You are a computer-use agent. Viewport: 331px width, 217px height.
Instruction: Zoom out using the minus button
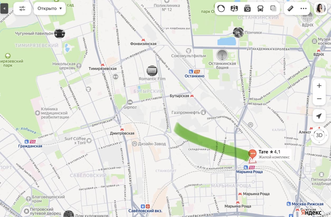tap(319, 99)
